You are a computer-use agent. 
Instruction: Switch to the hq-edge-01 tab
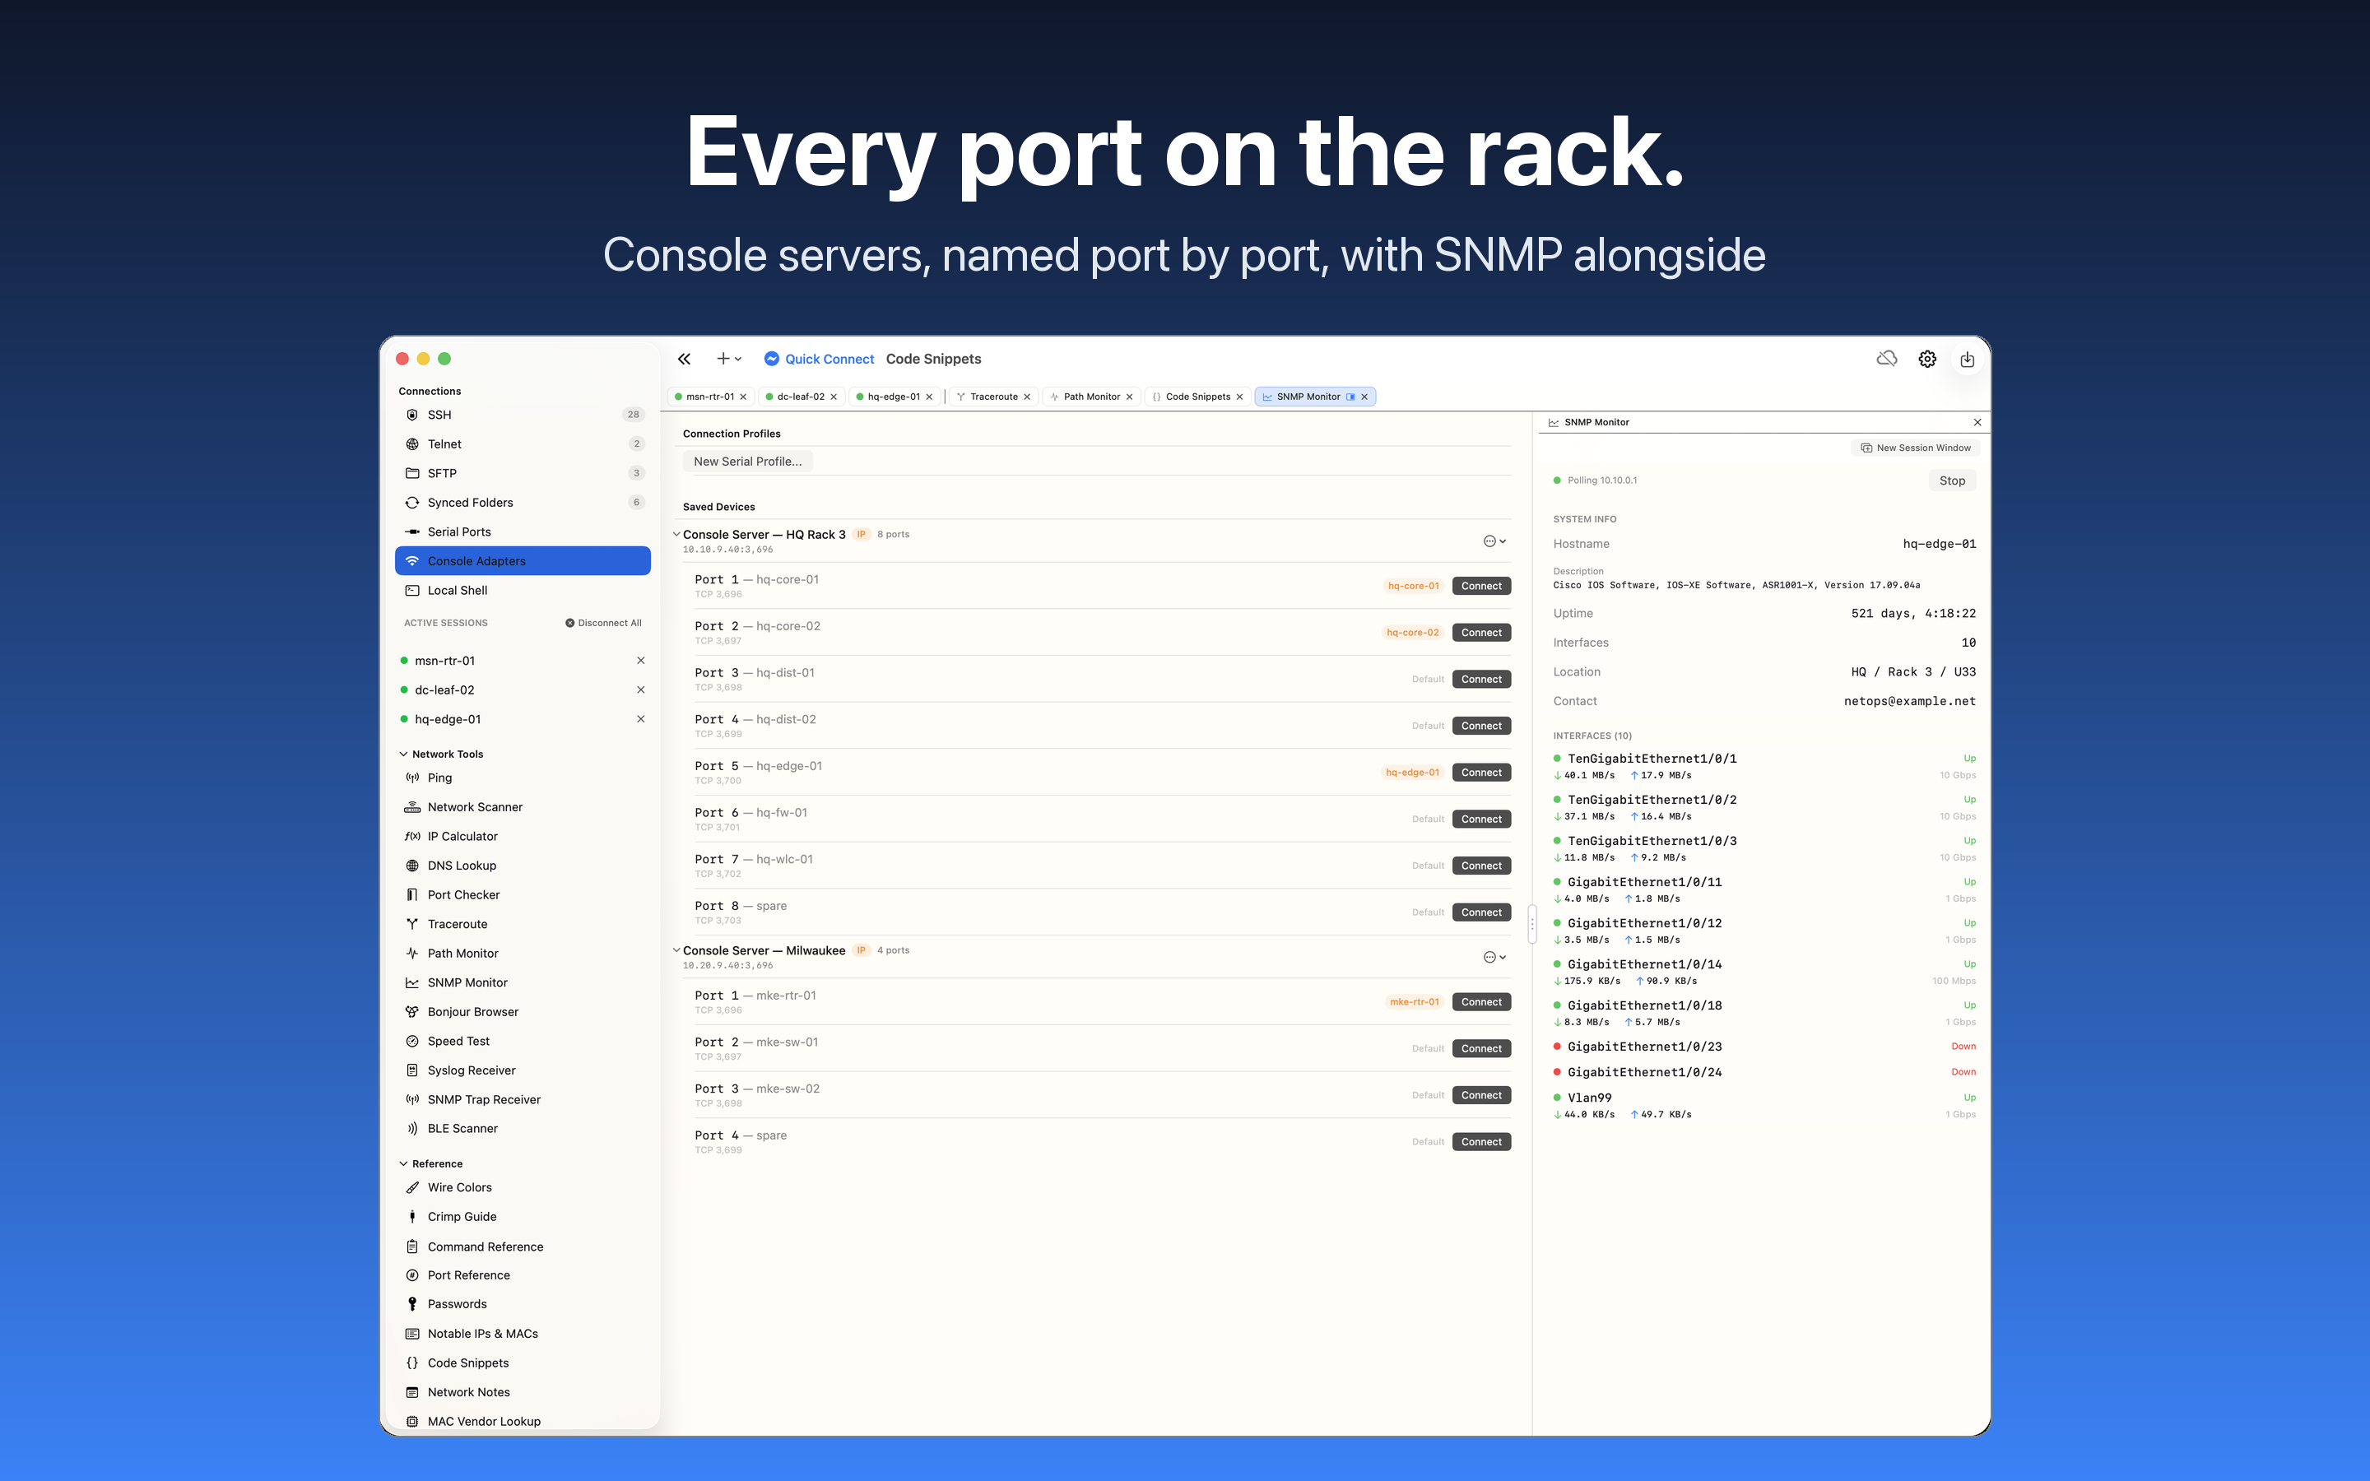click(x=895, y=397)
